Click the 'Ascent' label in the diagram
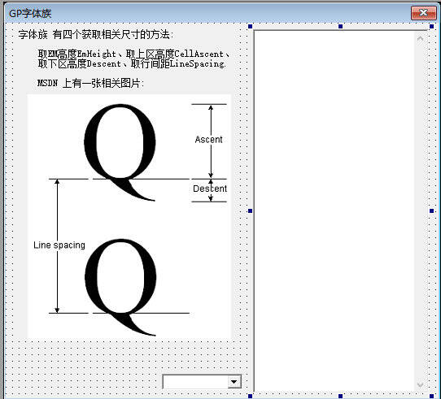 tap(208, 140)
